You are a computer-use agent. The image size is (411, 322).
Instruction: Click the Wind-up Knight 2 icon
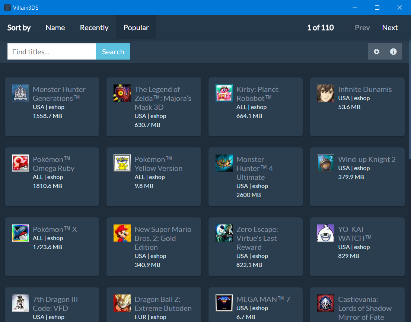326,163
